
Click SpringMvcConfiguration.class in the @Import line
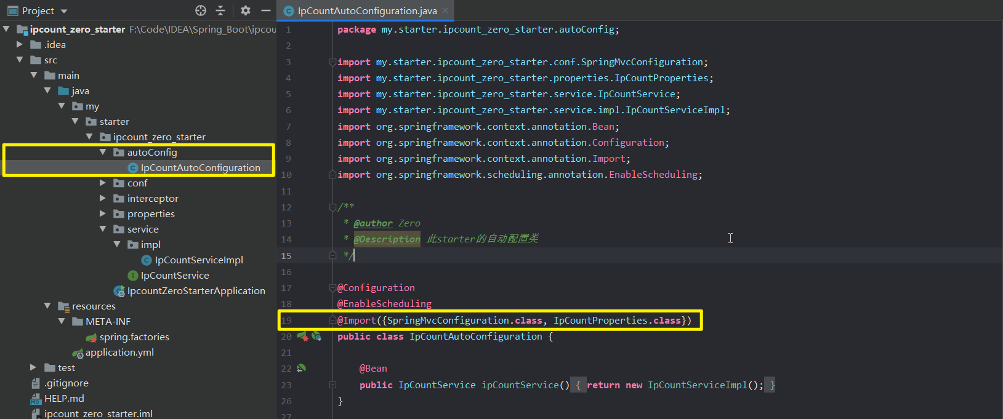point(465,321)
